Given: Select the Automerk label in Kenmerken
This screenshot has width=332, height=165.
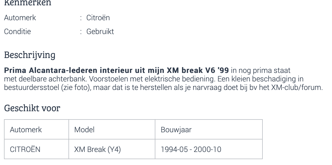Looking at the screenshot, I should coord(20,18).
